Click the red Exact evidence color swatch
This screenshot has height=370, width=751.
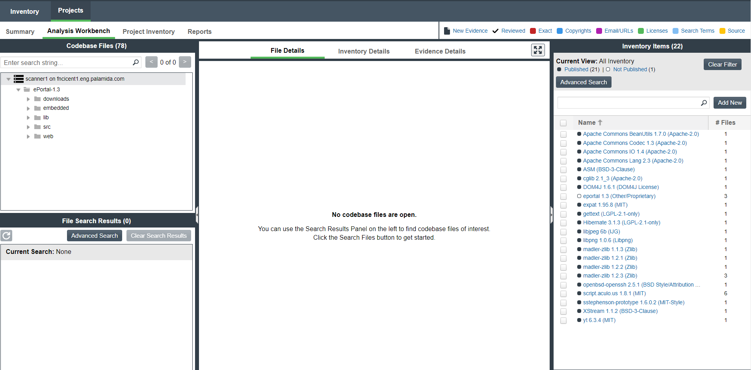point(533,31)
